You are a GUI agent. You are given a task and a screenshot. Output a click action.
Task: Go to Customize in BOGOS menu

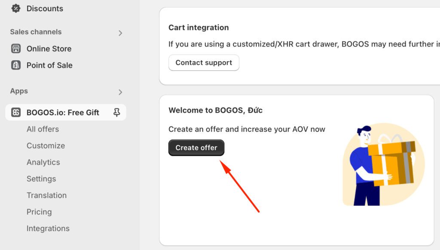point(46,145)
